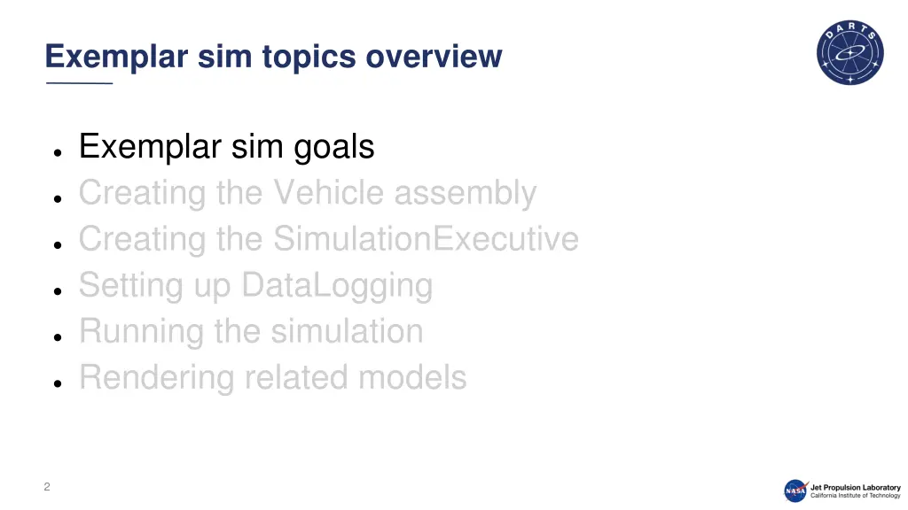Click the bullet next to Running the simulation
The image size is (908, 510).
click(57, 336)
